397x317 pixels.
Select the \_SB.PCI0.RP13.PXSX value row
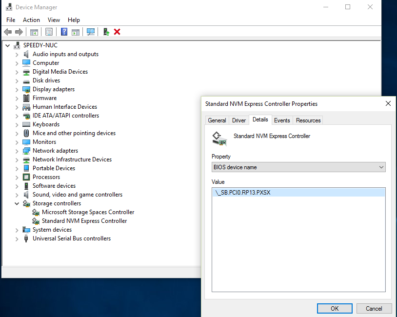(298, 193)
